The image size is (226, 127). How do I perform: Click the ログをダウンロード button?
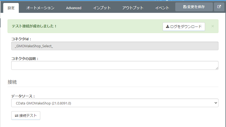coord(184,27)
